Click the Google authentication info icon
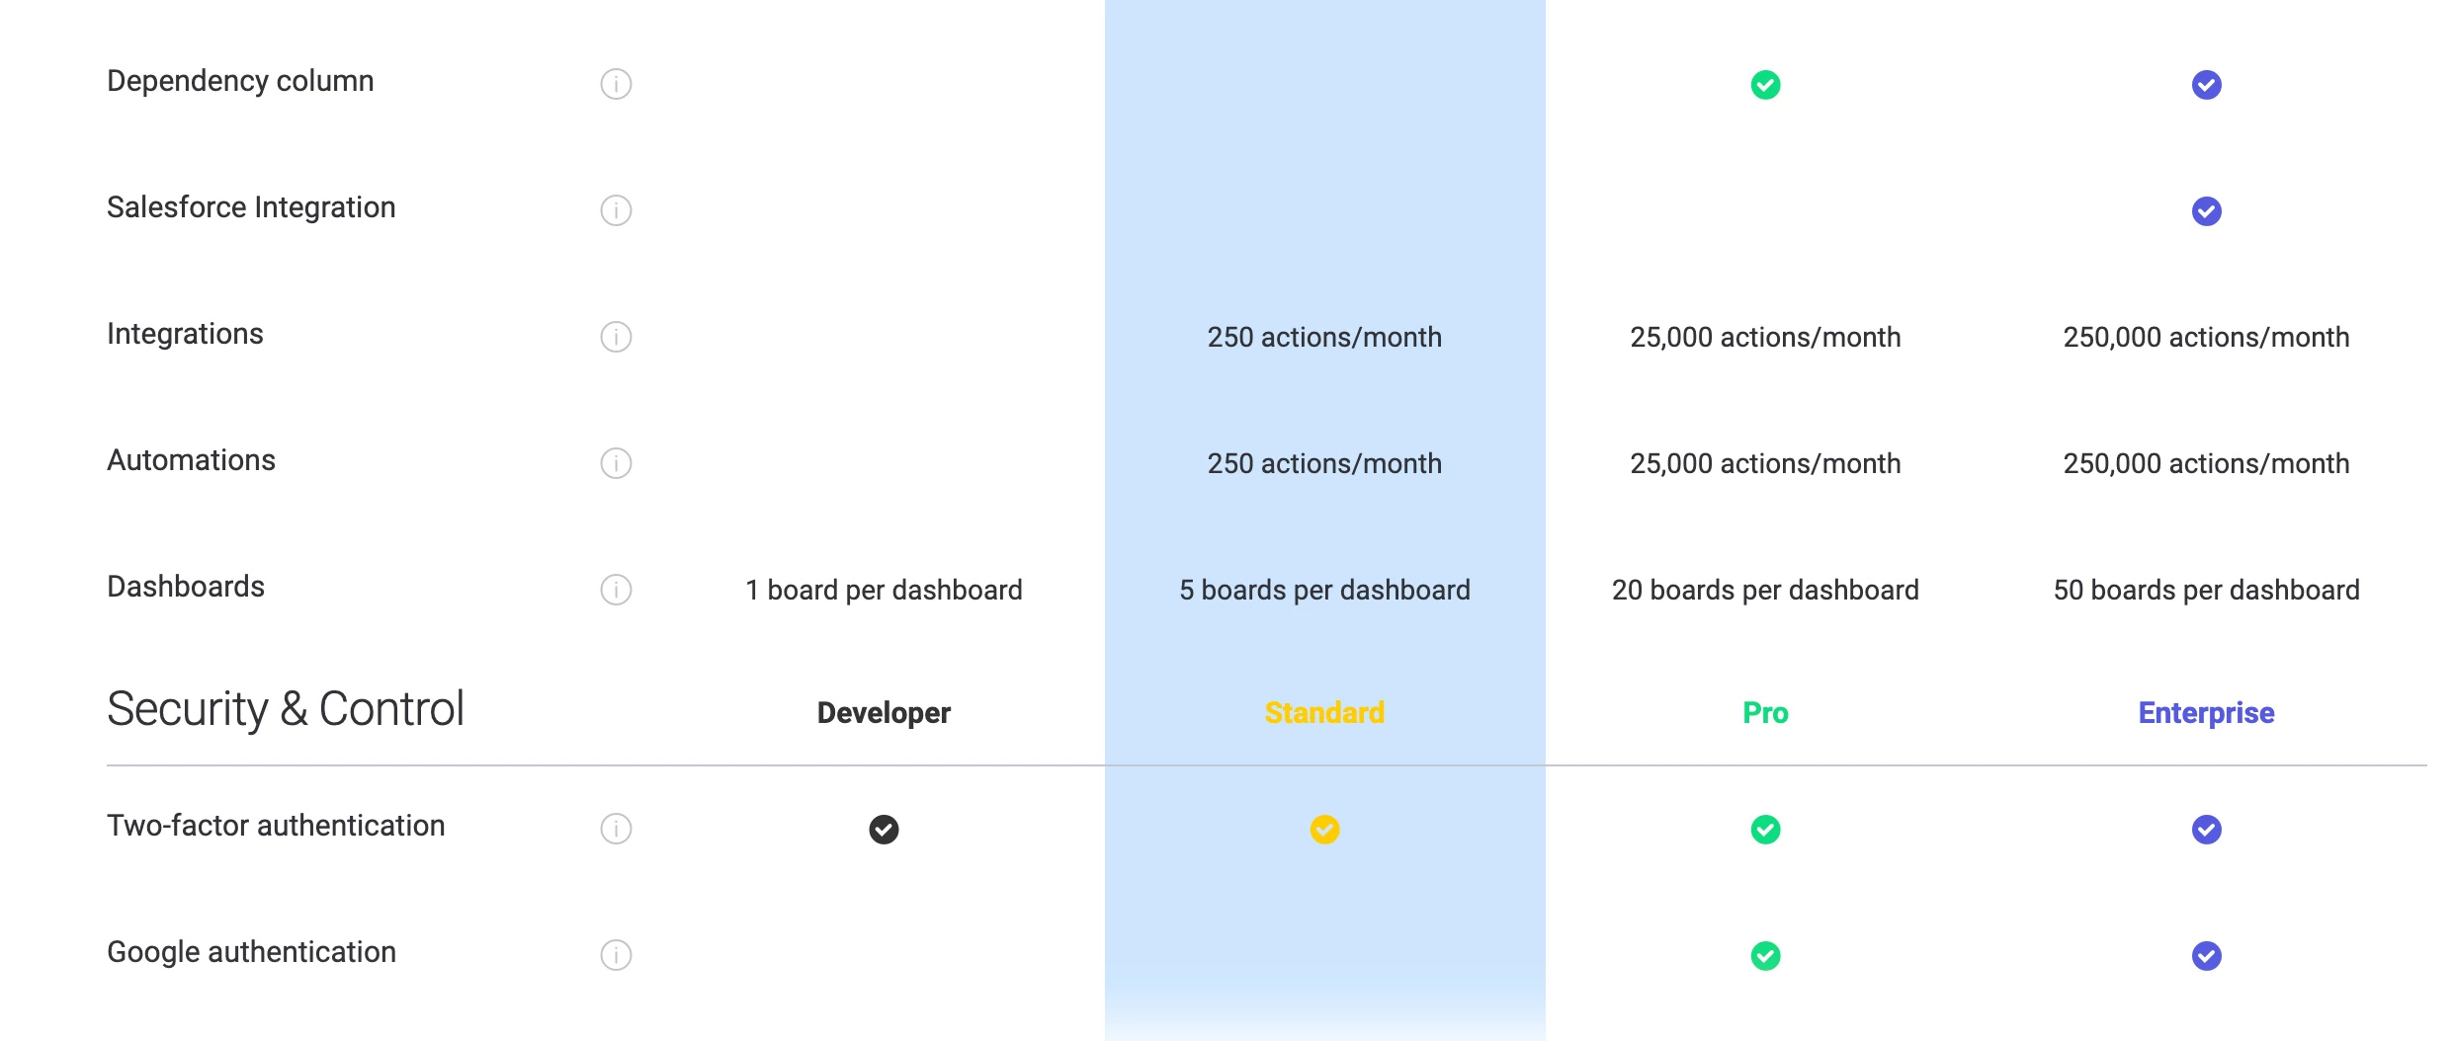The height and width of the screenshot is (1041, 2453). pyautogui.click(x=616, y=955)
